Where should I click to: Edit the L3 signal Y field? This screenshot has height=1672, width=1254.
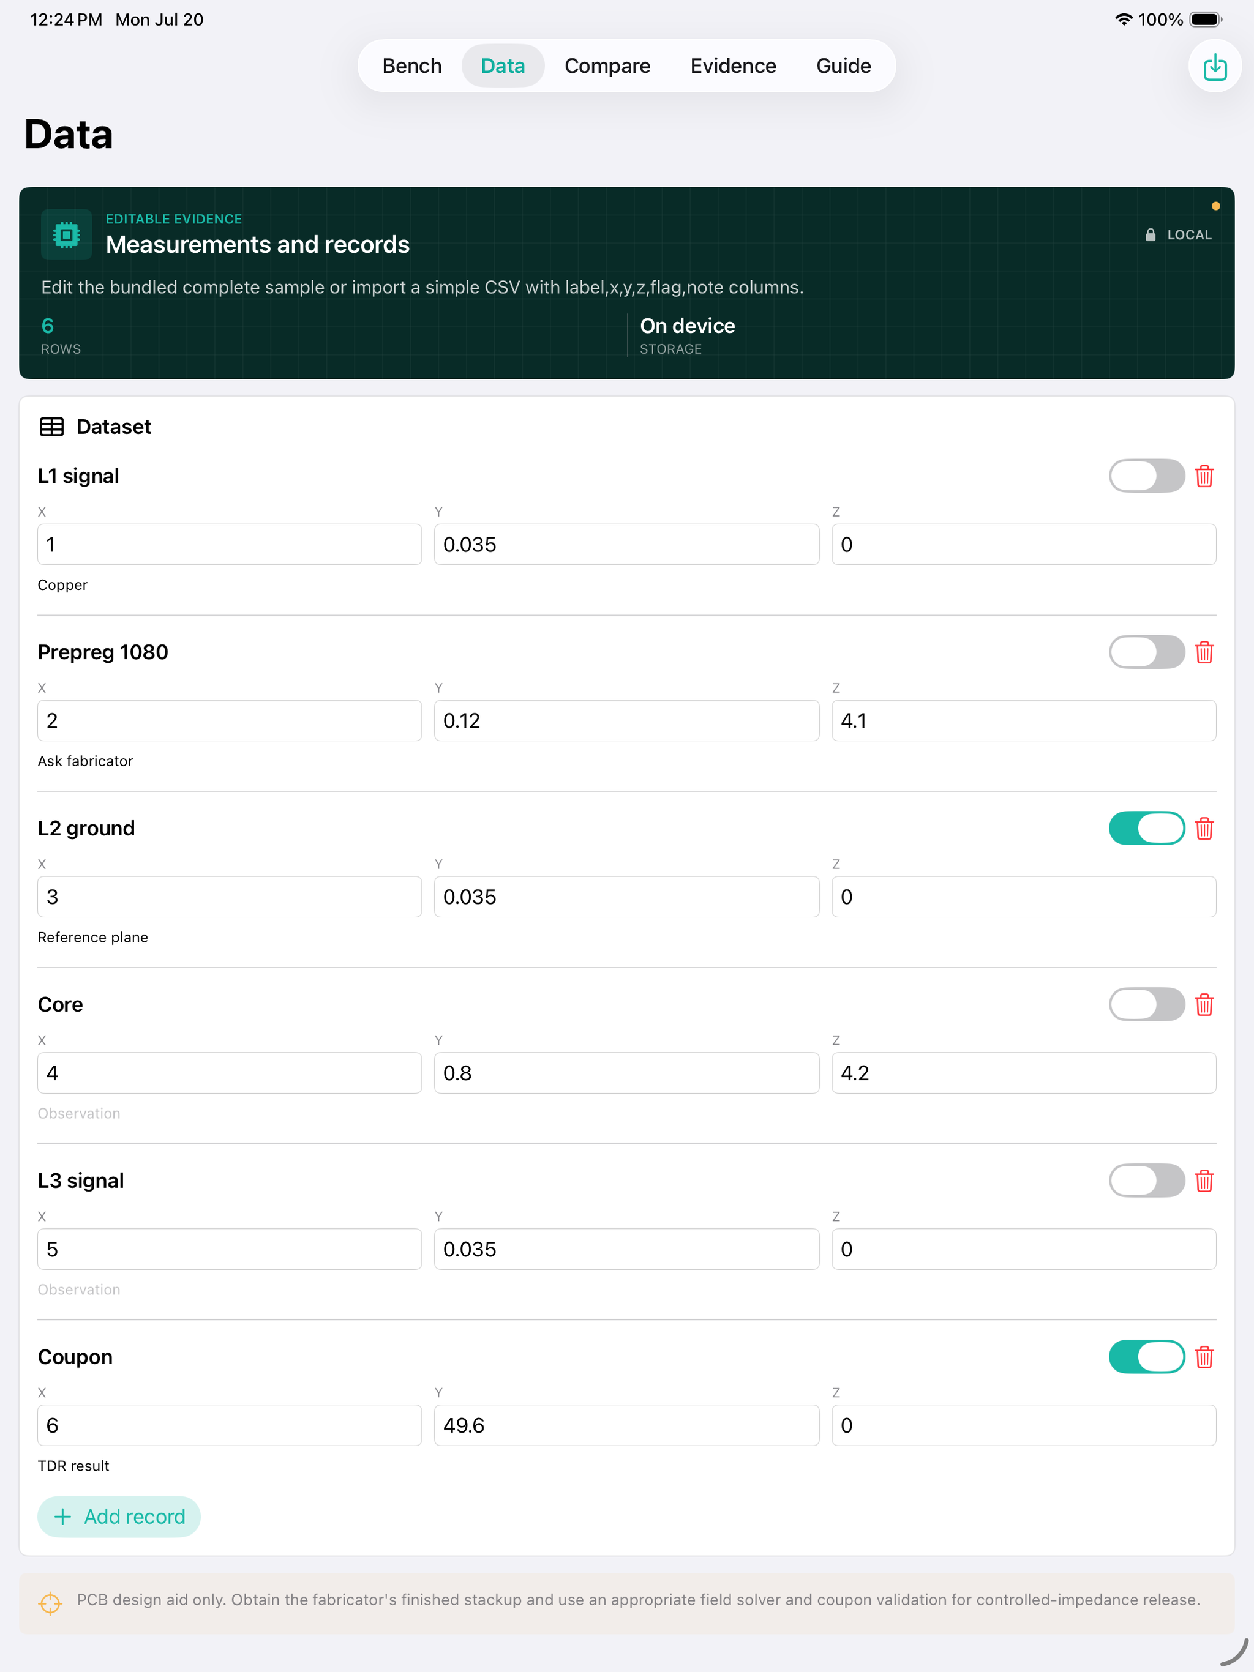click(626, 1250)
